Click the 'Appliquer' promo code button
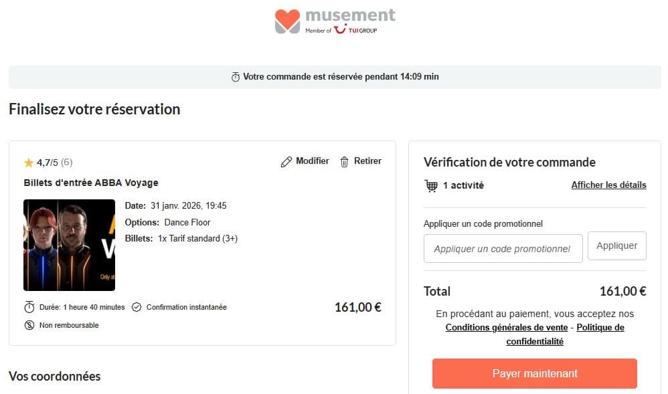The image size is (668, 394). pyautogui.click(x=616, y=245)
